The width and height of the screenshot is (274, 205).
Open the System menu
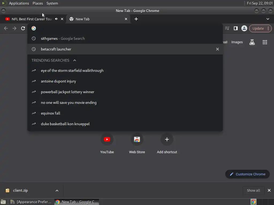[52, 3]
